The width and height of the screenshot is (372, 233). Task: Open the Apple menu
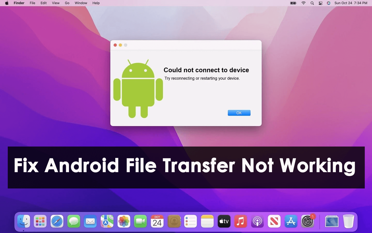[6, 3]
